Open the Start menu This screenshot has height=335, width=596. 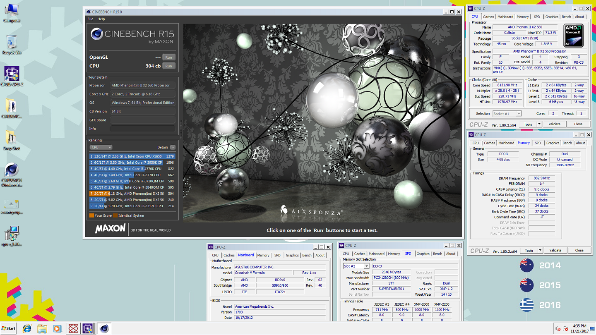point(8,328)
